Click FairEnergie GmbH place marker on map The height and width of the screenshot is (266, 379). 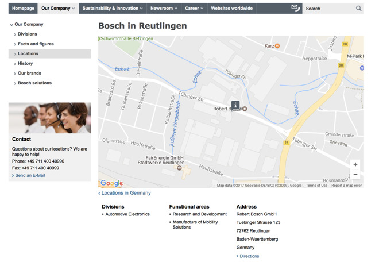(179, 168)
